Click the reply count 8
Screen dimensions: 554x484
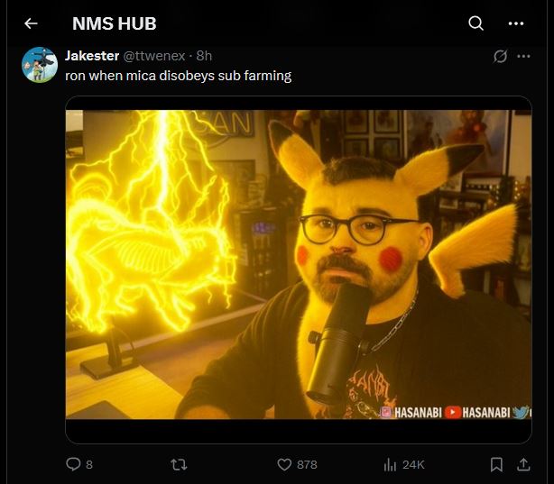[89, 464]
